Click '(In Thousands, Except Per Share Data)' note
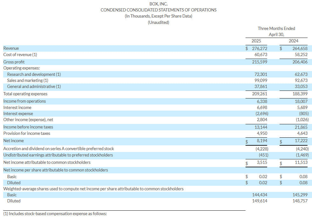 (x=158, y=16)
